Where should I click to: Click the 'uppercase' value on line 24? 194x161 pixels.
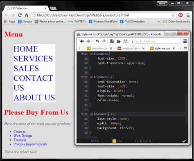[x=135, y=63]
